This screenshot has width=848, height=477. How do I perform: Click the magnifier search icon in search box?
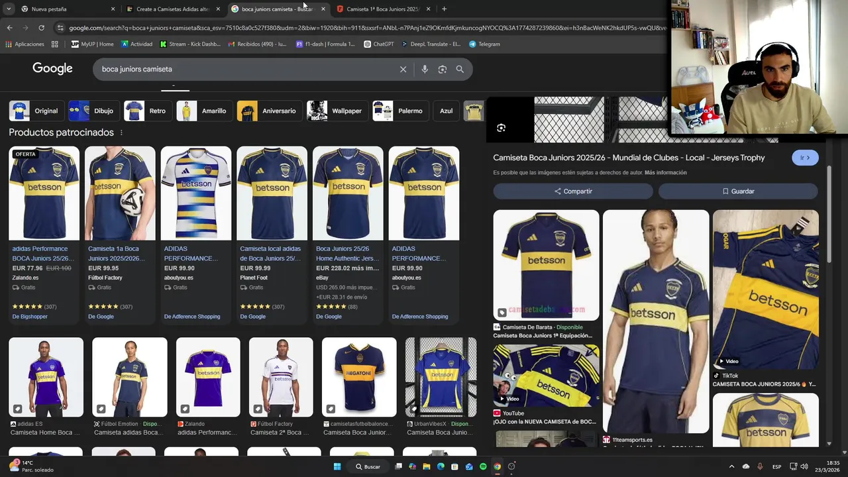[460, 69]
